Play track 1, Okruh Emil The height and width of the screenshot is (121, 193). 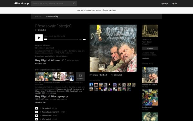[x=37, y=108]
